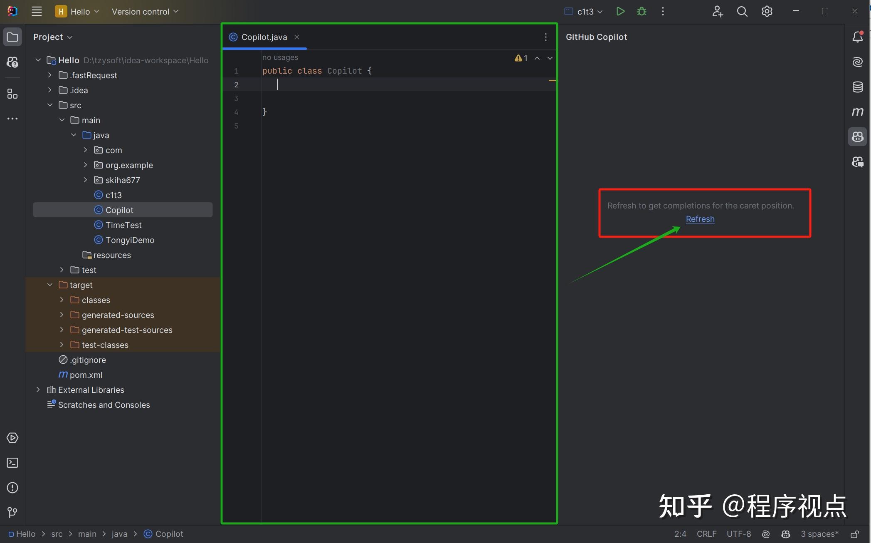Viewport: 871px width, 543px height.
Task: Click the Refresh link for completions
Action: [x=700, y=219]
